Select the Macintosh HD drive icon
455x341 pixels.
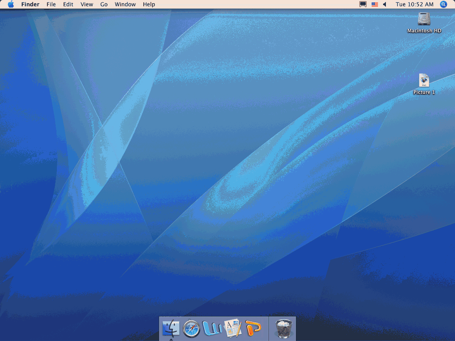[424, 19]
